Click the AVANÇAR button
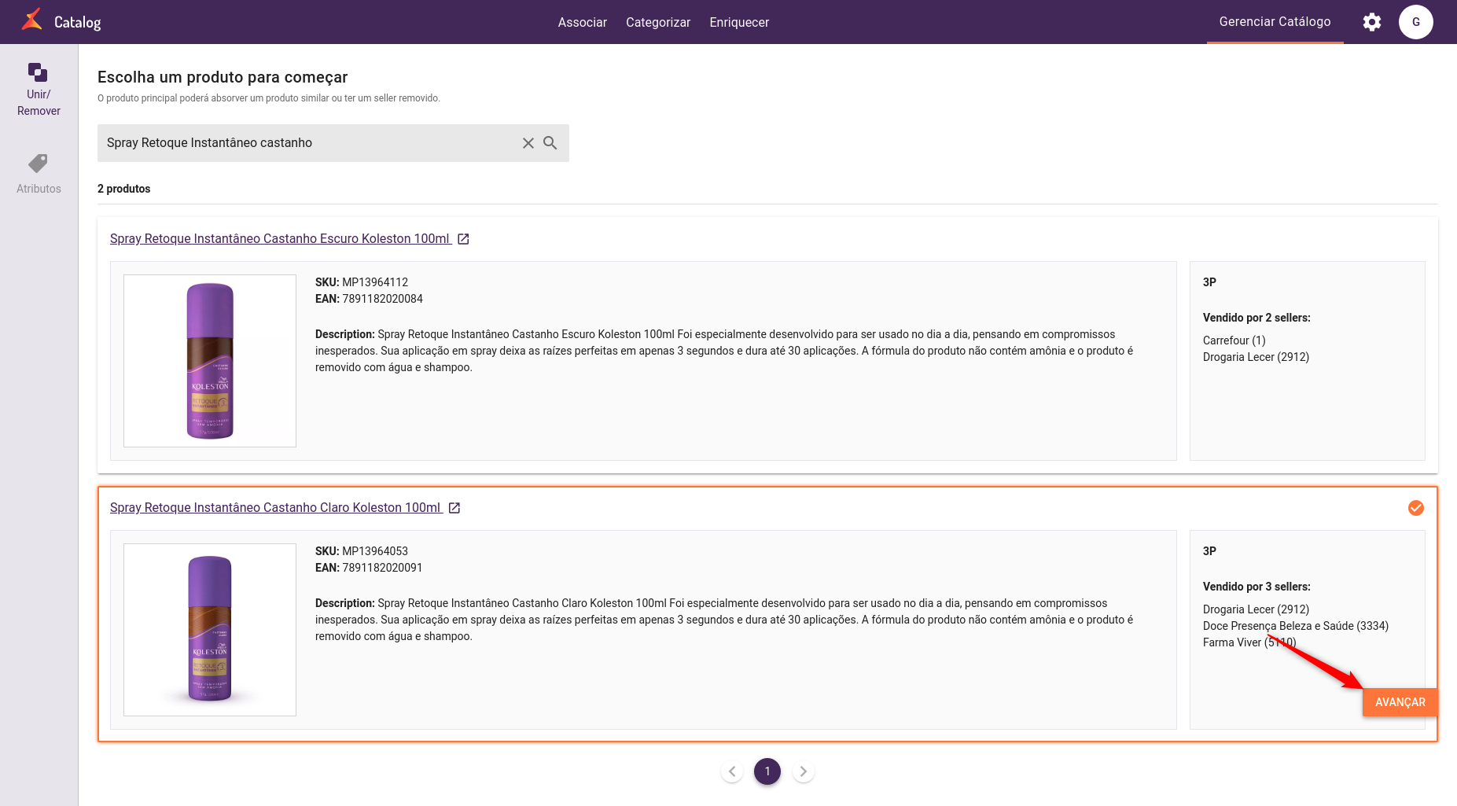 click(1400, 702)
